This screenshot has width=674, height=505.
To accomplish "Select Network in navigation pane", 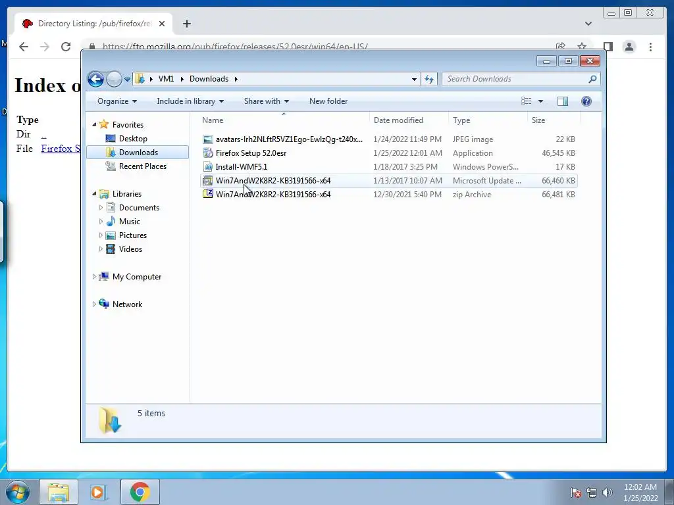I will click(x=127, y=304).
